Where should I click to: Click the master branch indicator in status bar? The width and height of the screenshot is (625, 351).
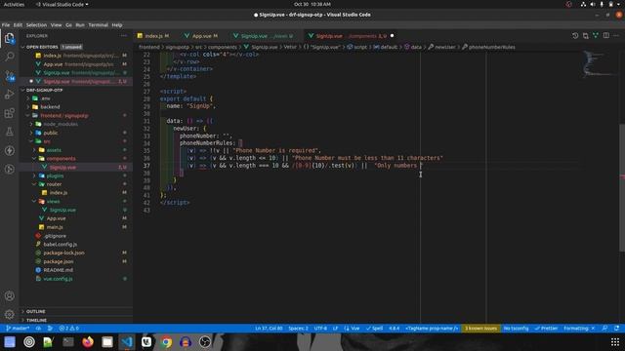click(18, 329)
